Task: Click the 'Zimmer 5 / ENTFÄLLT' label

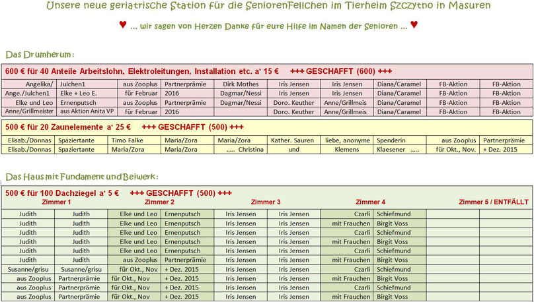Action: pos(494,202)
